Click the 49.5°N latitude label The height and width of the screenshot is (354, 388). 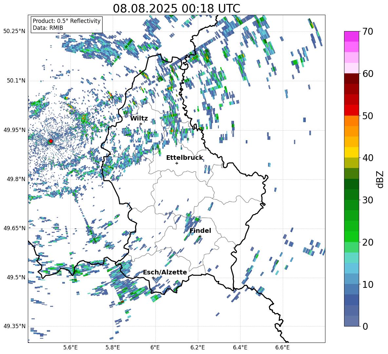tap(16, 277)
